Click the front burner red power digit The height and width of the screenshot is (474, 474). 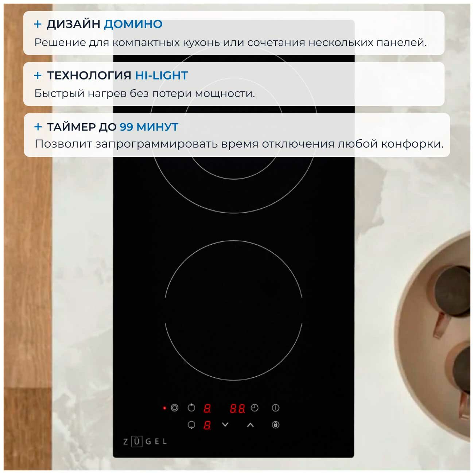point(207,425)
